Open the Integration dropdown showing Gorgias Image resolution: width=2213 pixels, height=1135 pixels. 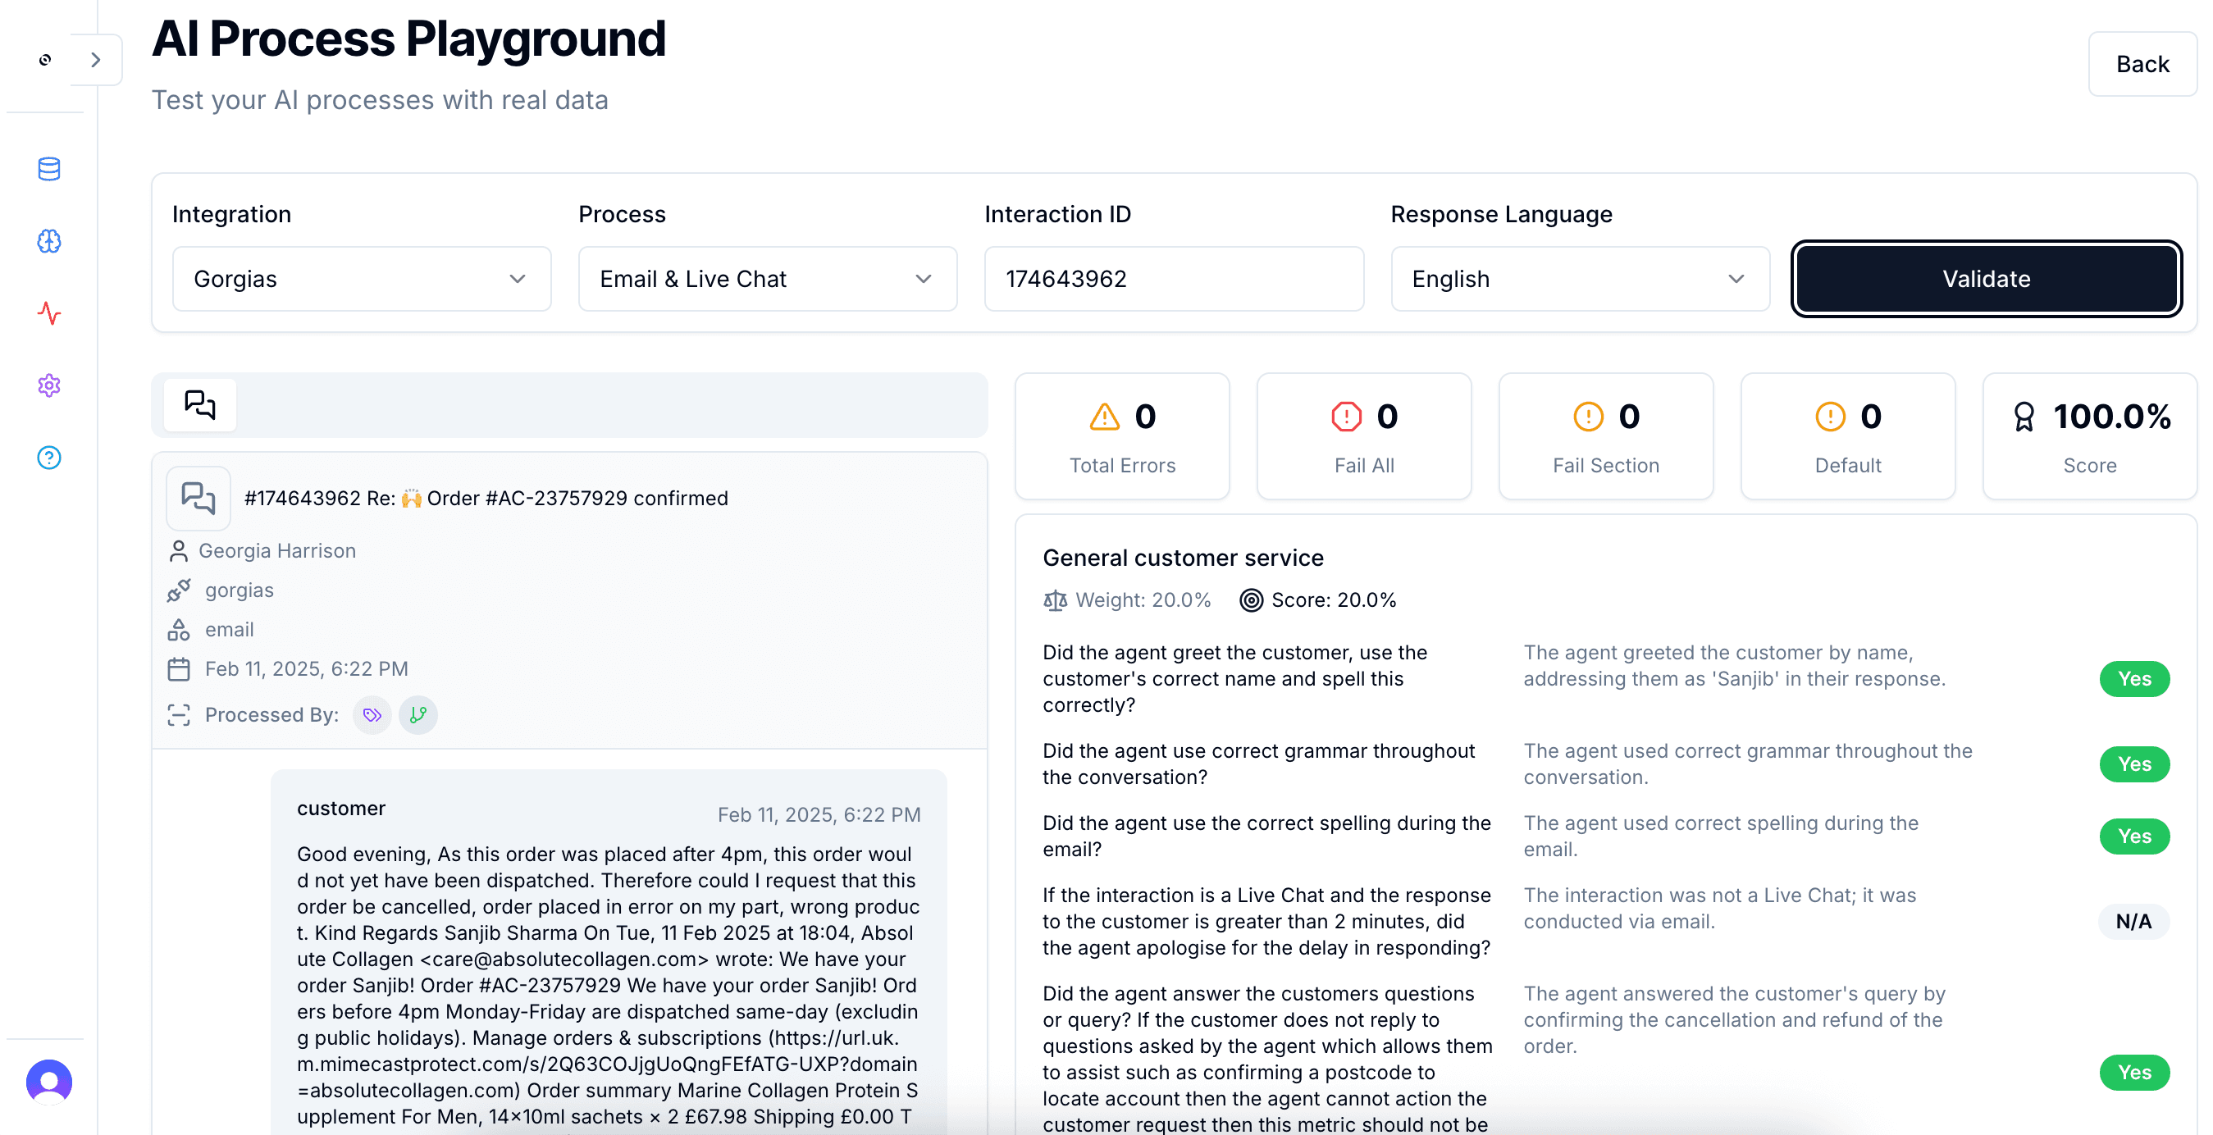(362, 278)
